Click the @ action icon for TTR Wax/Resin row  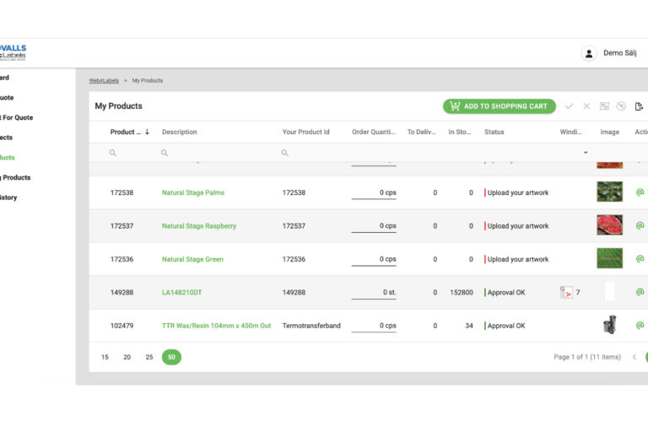click(640, 326)
